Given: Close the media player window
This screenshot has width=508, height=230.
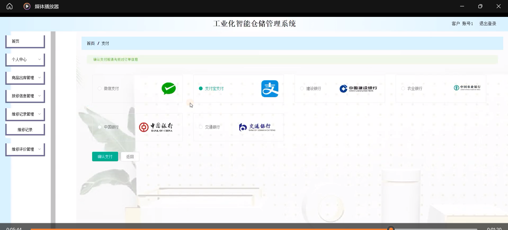Looking at the screenshot, I should pyautogui.click(x=498, y=6).
